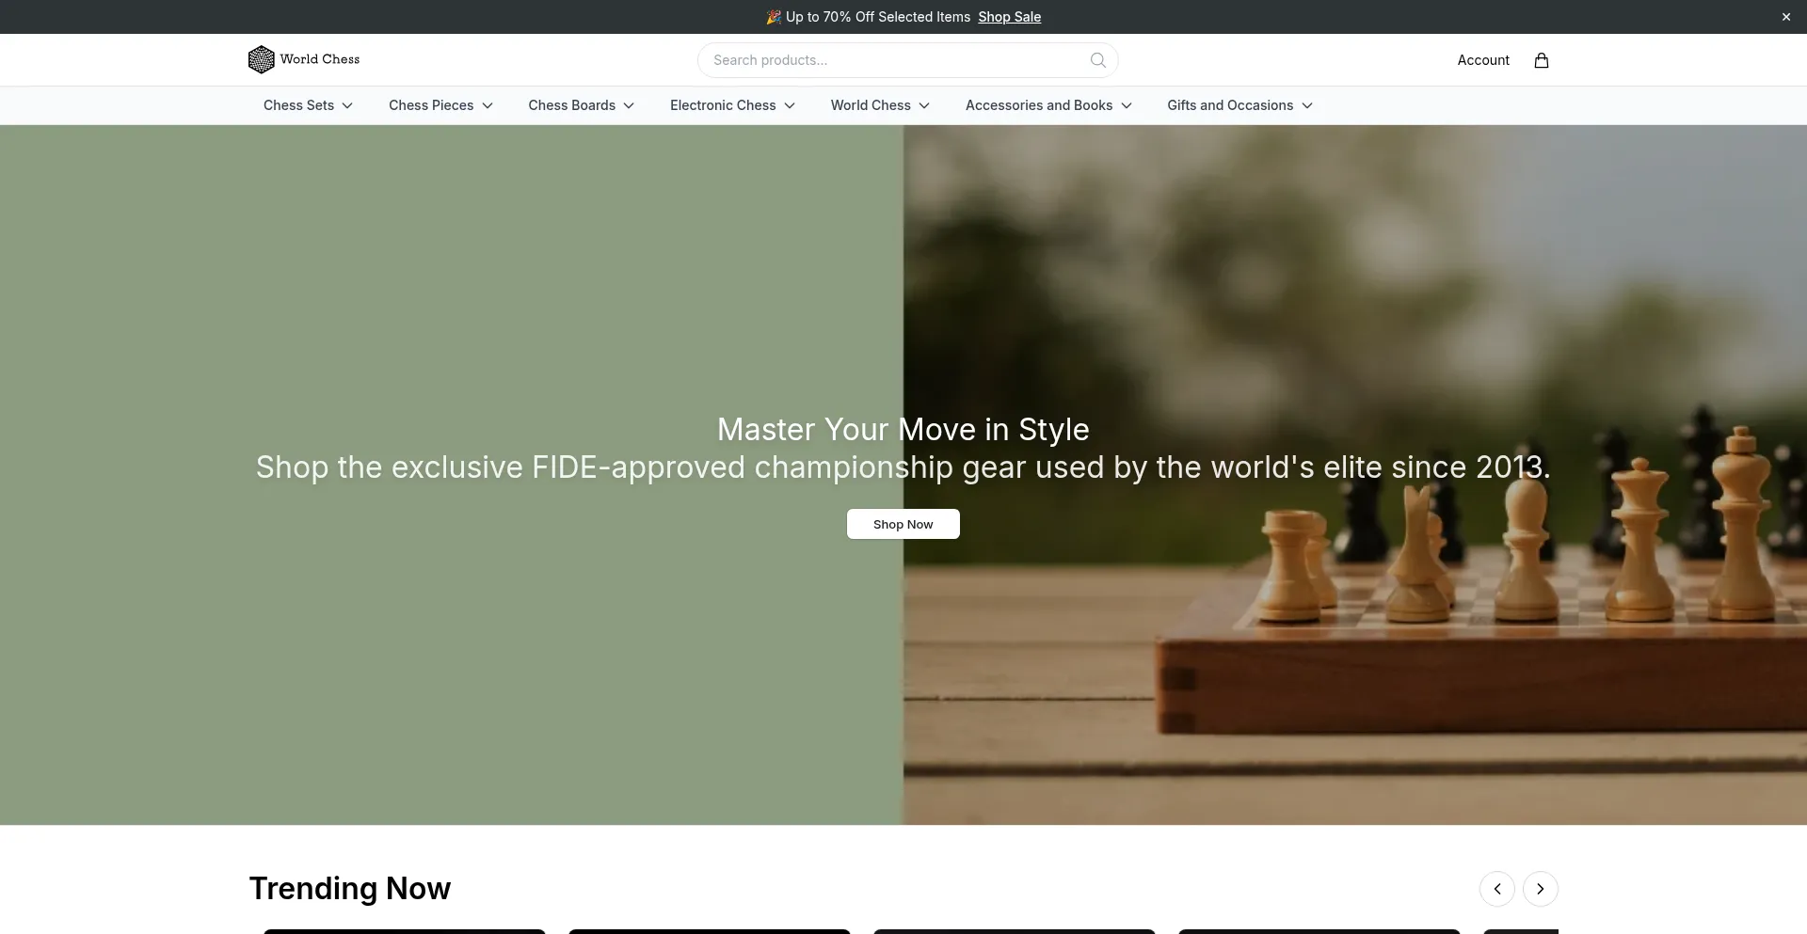1807x934 pixels.
Task: Click the Master Your Move in Style headline
Action: tap(903, 430)
